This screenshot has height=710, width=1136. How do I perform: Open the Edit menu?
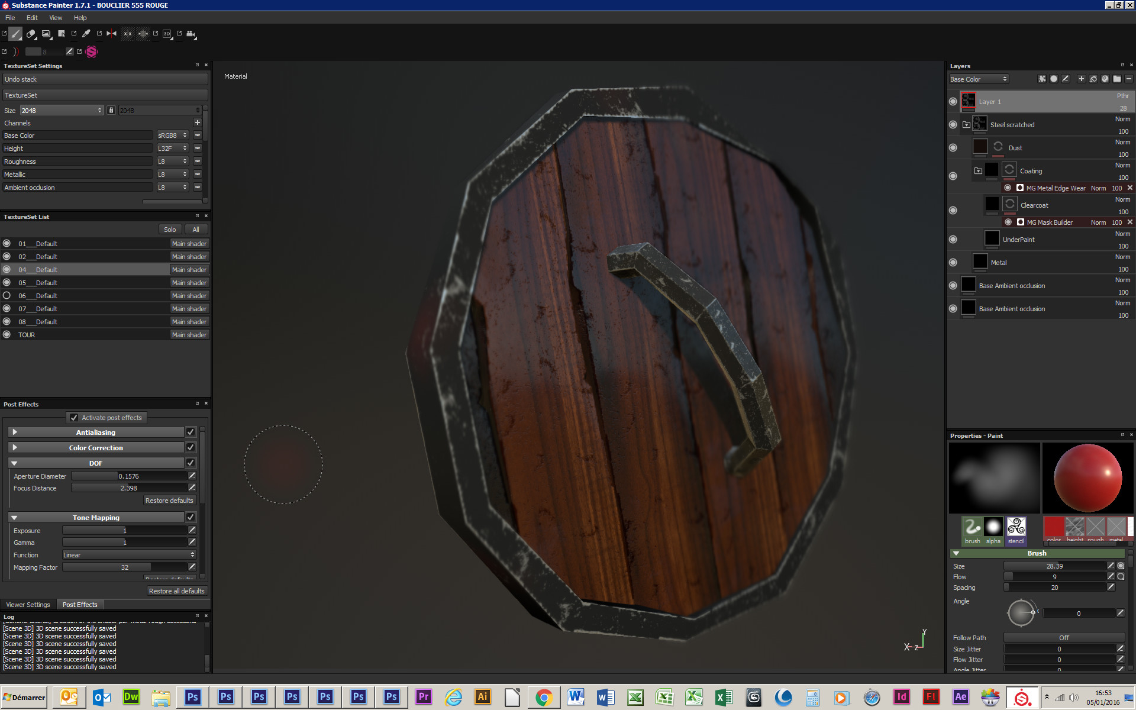click(x=32, y=18)
